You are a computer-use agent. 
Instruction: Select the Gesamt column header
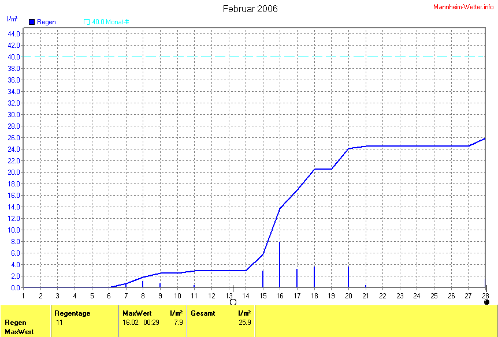[x=203, y=313]
